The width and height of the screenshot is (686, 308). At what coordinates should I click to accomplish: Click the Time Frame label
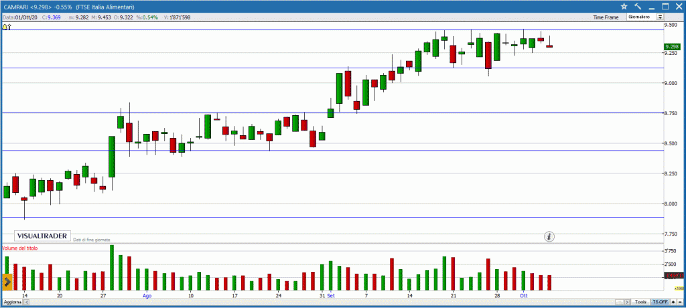pos(606,17)
